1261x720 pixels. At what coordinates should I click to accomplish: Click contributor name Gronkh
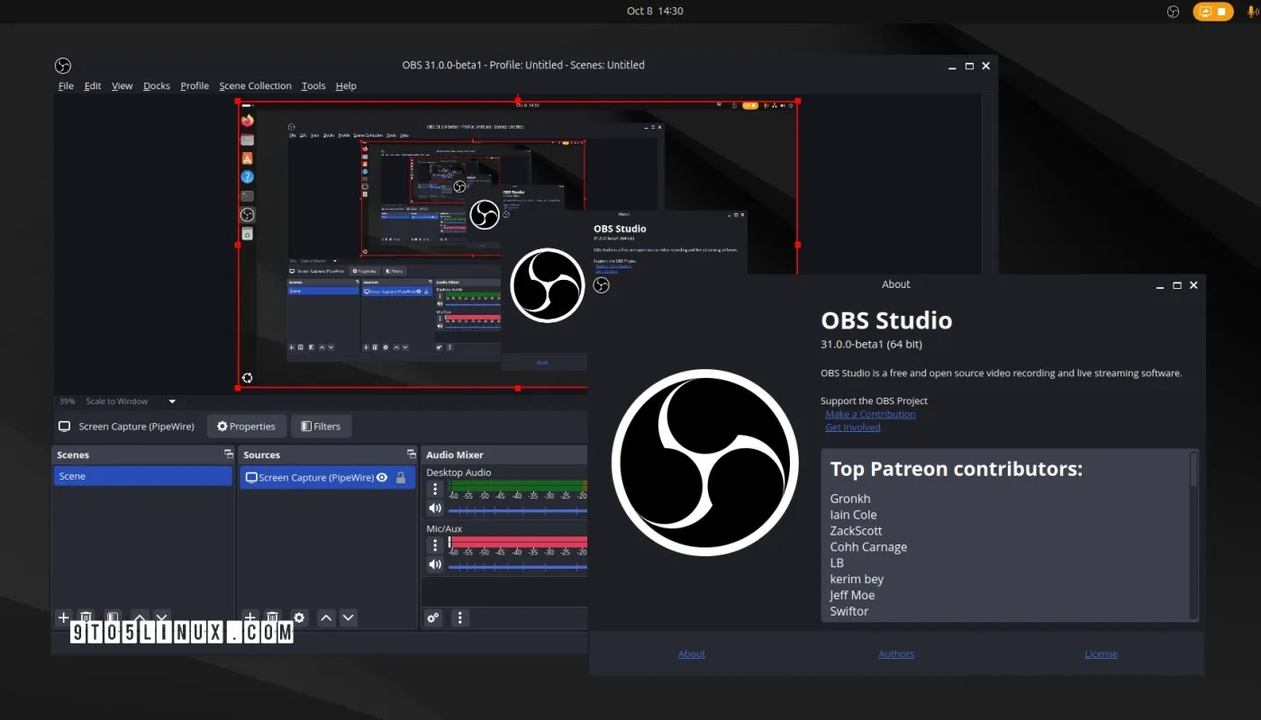(850, 499)
